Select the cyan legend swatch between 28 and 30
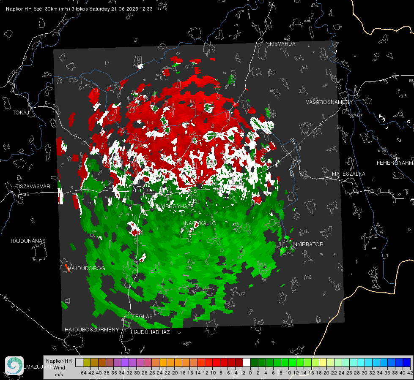Viewport: 414px width, 380px height. pos(361,362)
